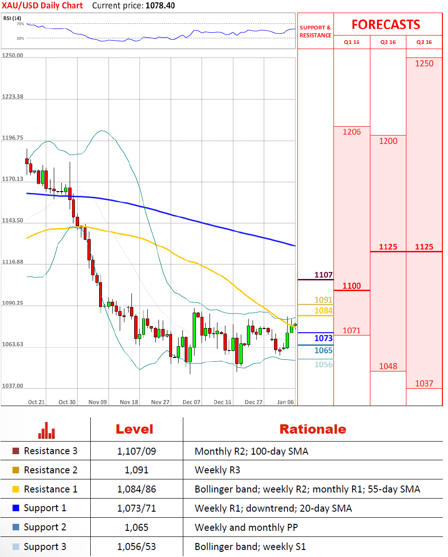Click the 1100 median forecast in Q1 16

(352, 286)
